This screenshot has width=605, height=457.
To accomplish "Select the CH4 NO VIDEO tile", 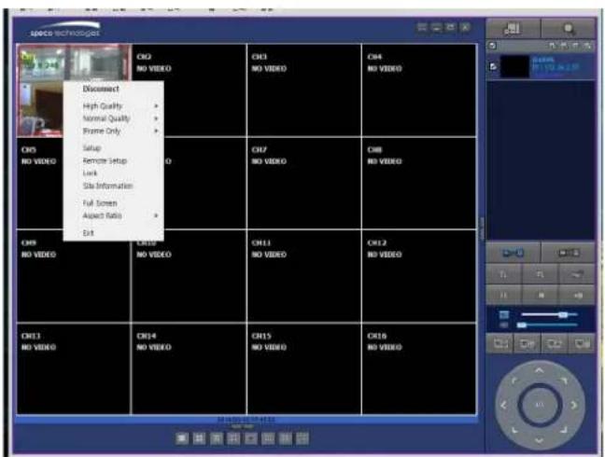I will click(418, 90).
